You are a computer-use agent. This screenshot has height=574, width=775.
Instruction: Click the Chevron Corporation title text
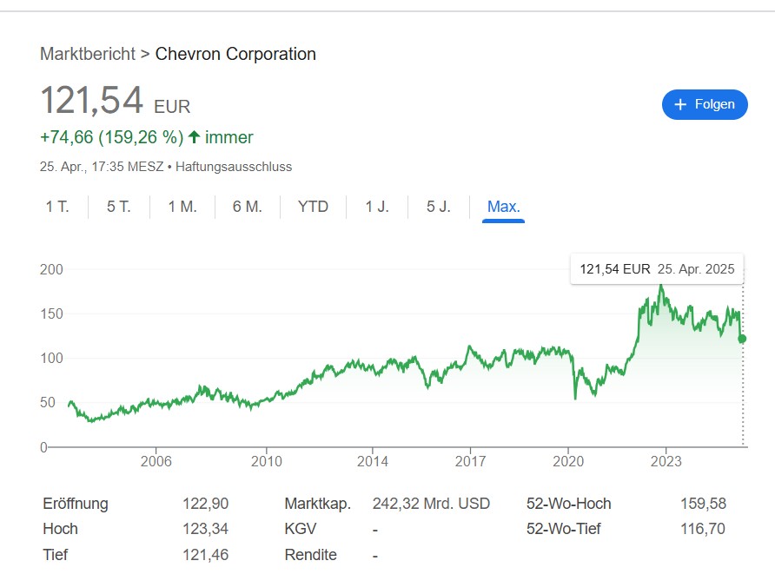pyautogui.click(x=235, y=54)
